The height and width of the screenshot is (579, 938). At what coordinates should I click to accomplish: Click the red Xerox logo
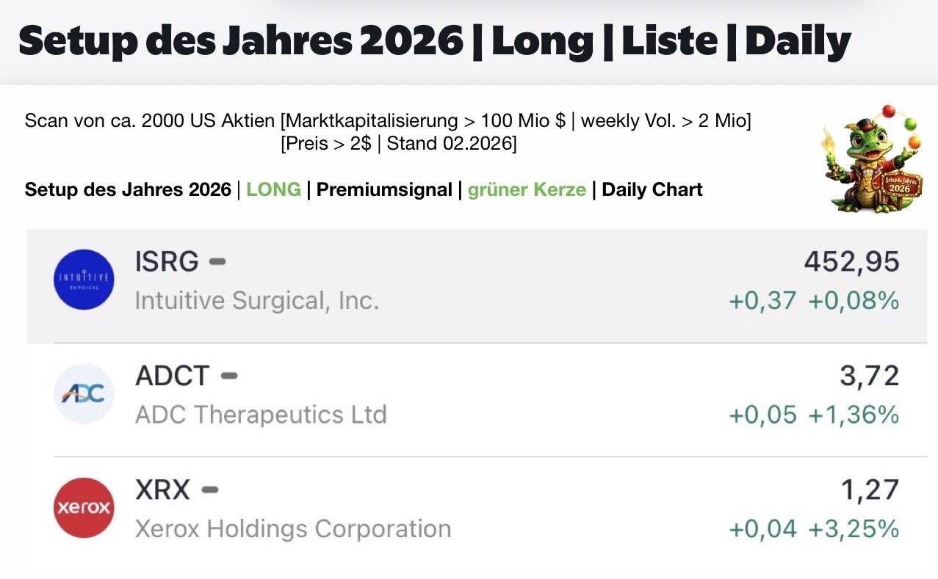[84, 508]
